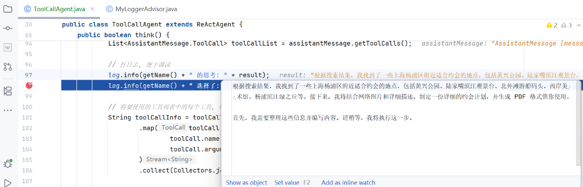Show more tool windows ellipsis

point(8,110)
